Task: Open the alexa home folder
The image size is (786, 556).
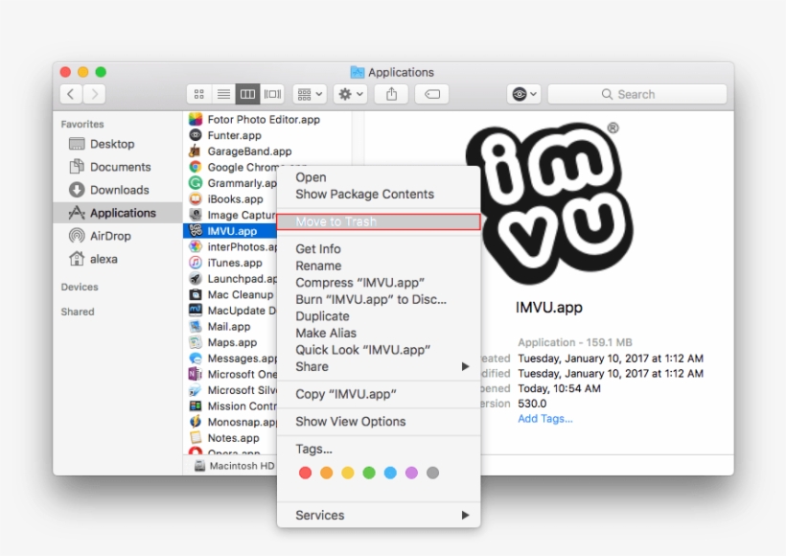Action: point(118,259)
